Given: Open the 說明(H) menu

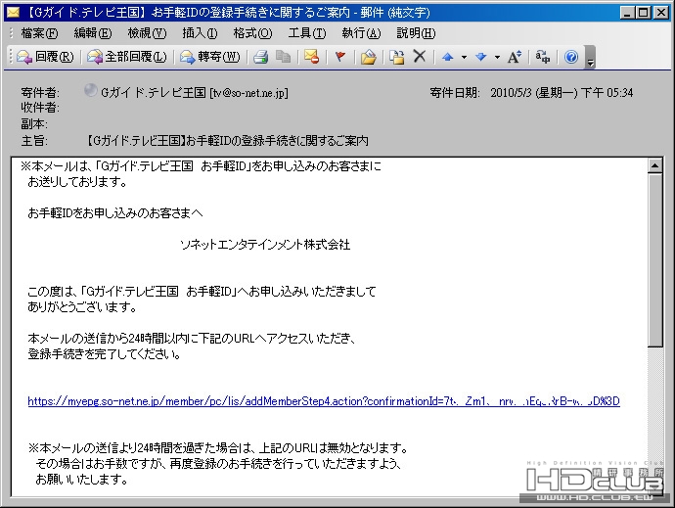Looking at the screenshot, I should (416, 33).
